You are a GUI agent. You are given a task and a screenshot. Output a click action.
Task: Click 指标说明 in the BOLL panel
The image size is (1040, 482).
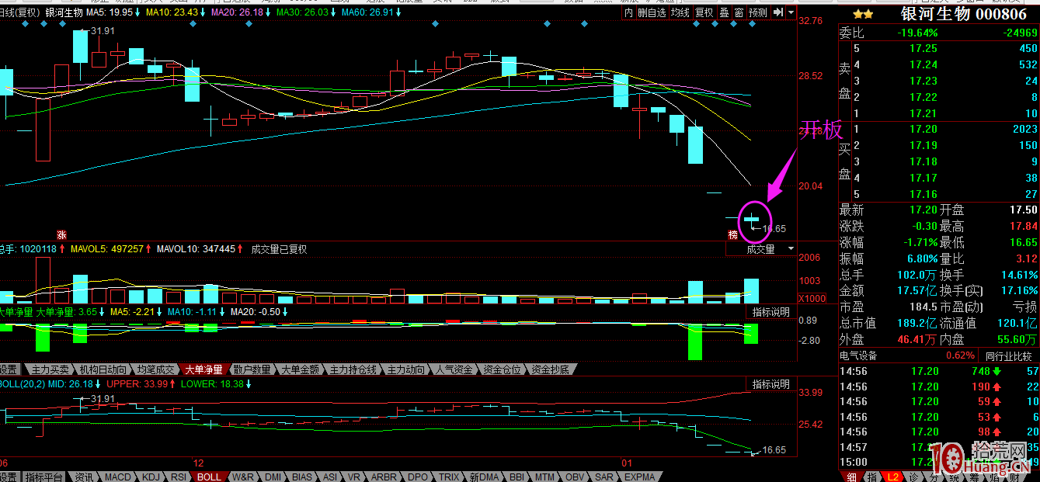[770, 383]
